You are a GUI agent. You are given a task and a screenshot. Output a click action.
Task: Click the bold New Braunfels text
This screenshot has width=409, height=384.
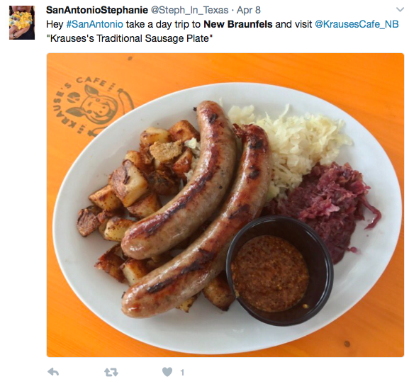point(238,24)
